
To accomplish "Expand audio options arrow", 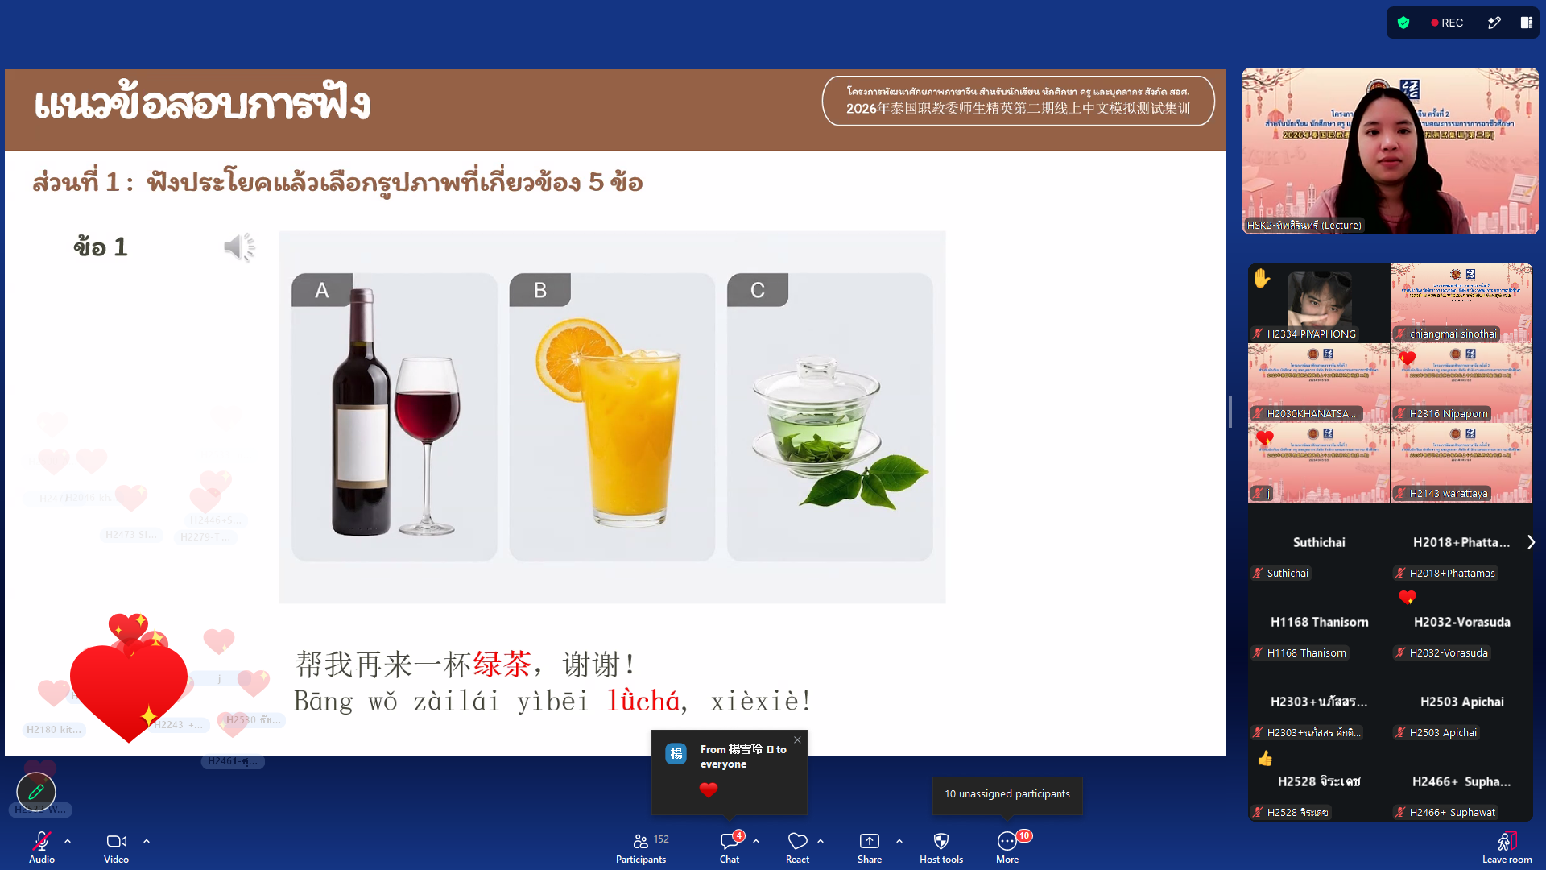I will pyautogui.click(x=68, y=841).
